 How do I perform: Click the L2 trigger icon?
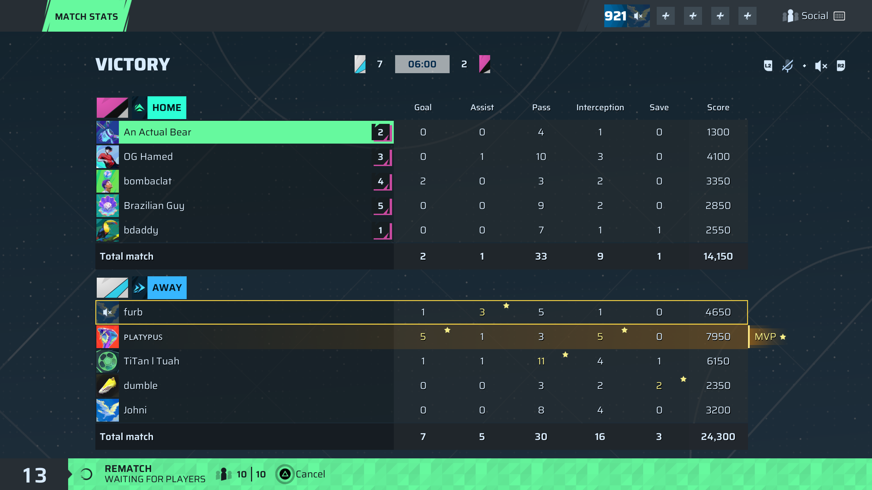click(768, 66)
